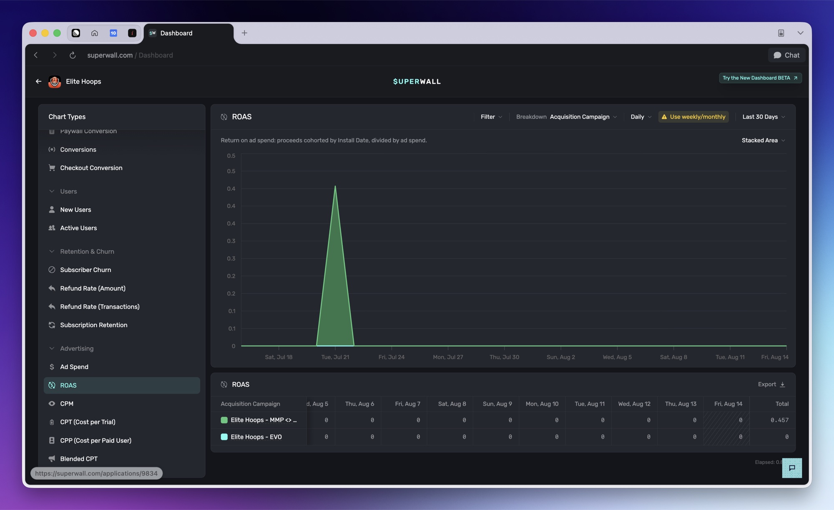
Task: Click the Export button
Action: (771, 384)
